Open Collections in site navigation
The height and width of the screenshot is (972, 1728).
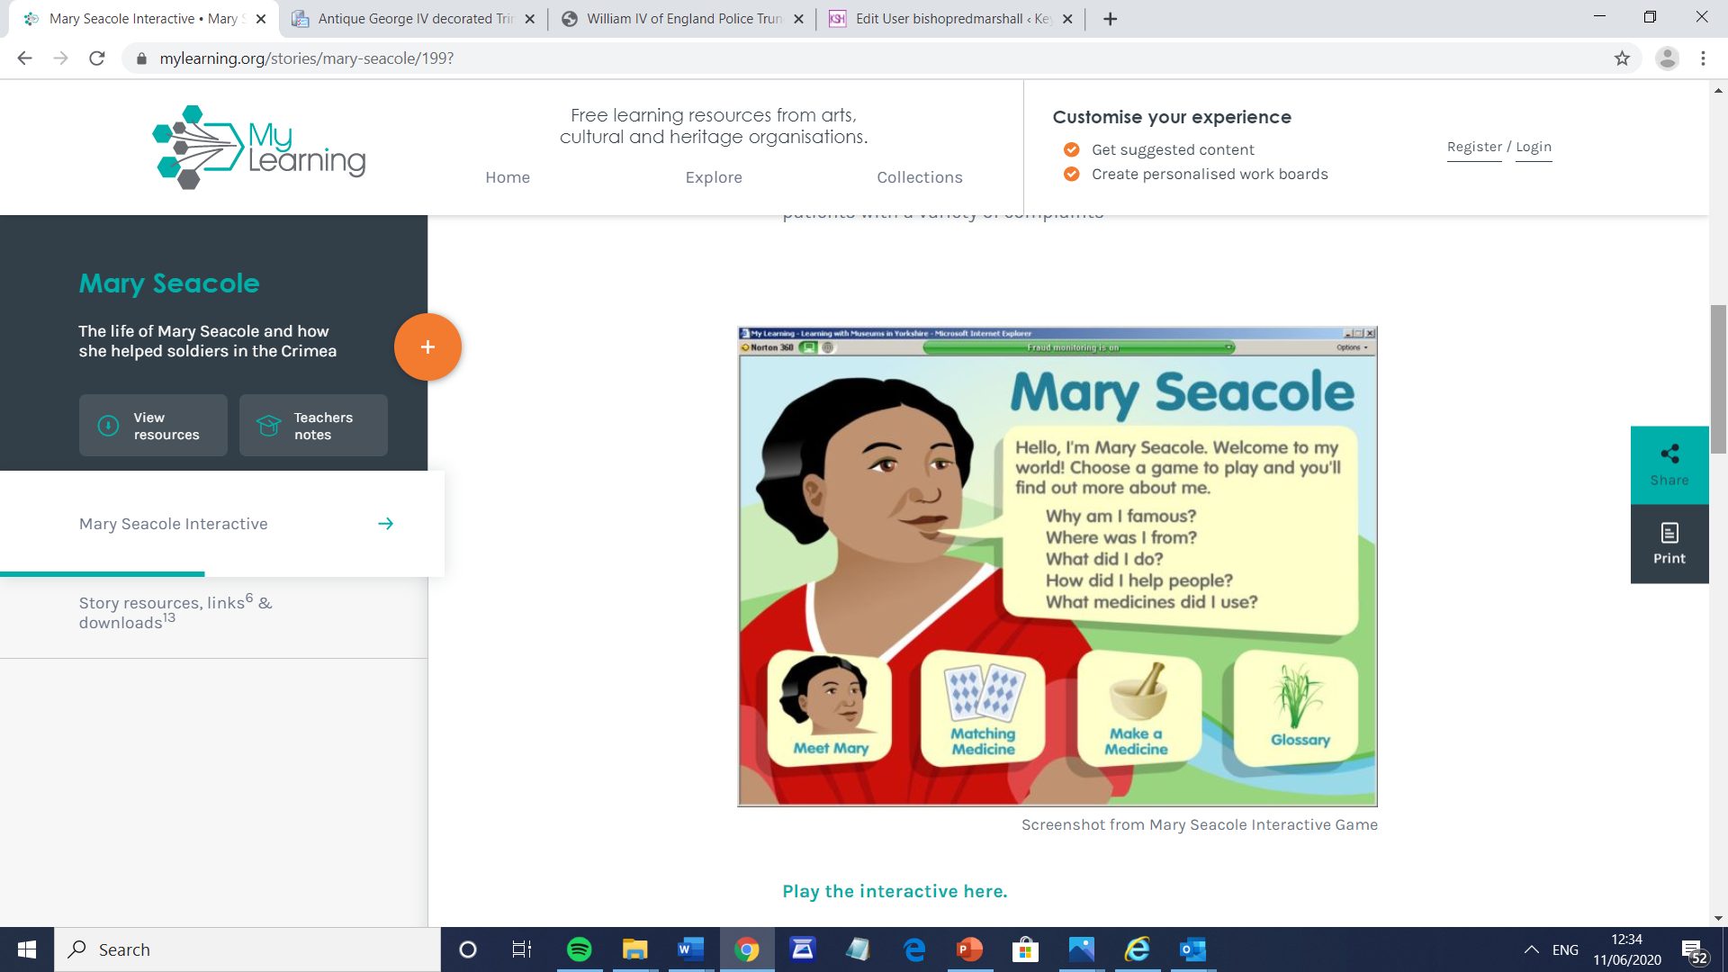click(x=920, y=177)
